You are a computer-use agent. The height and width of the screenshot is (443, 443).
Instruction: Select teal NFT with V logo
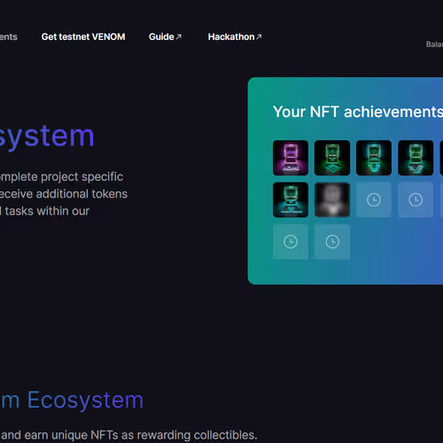[291, 200]
